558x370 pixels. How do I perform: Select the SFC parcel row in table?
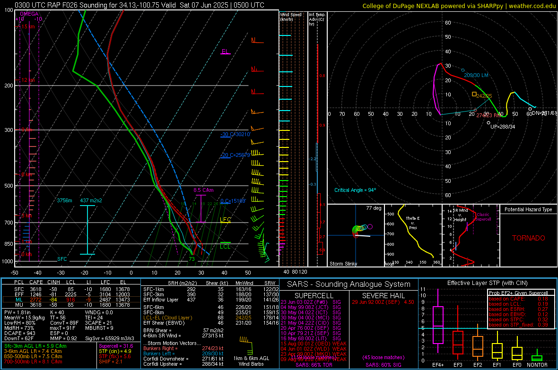click(x=71, y=289)
